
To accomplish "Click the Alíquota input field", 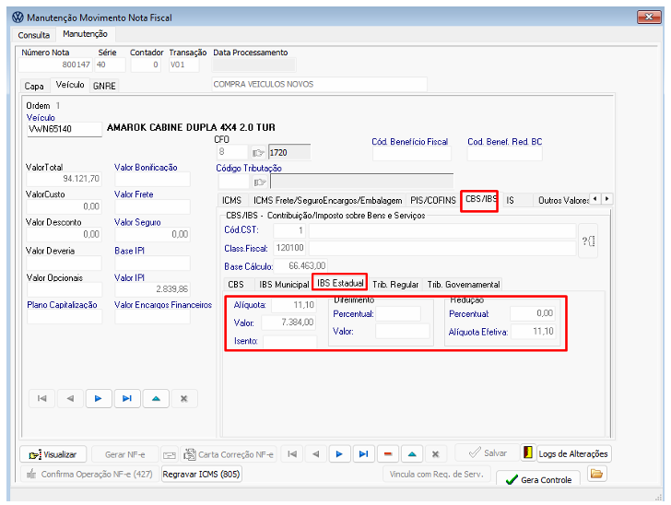I will click(293, 304).
